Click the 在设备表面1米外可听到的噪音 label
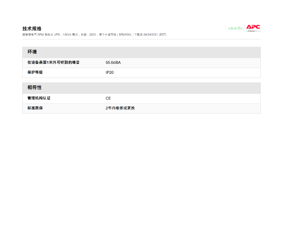Image resolution: width=283 pixels, height=227 pixels. pos(53,63)
